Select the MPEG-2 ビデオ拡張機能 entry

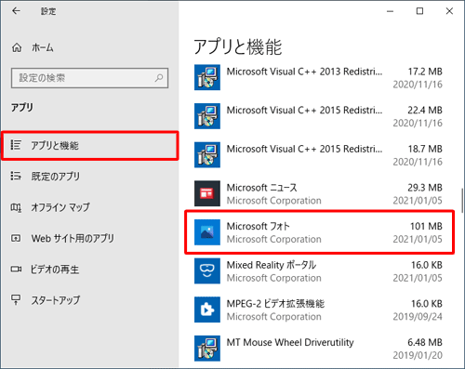pyautogui.click(x=318, y=310)
